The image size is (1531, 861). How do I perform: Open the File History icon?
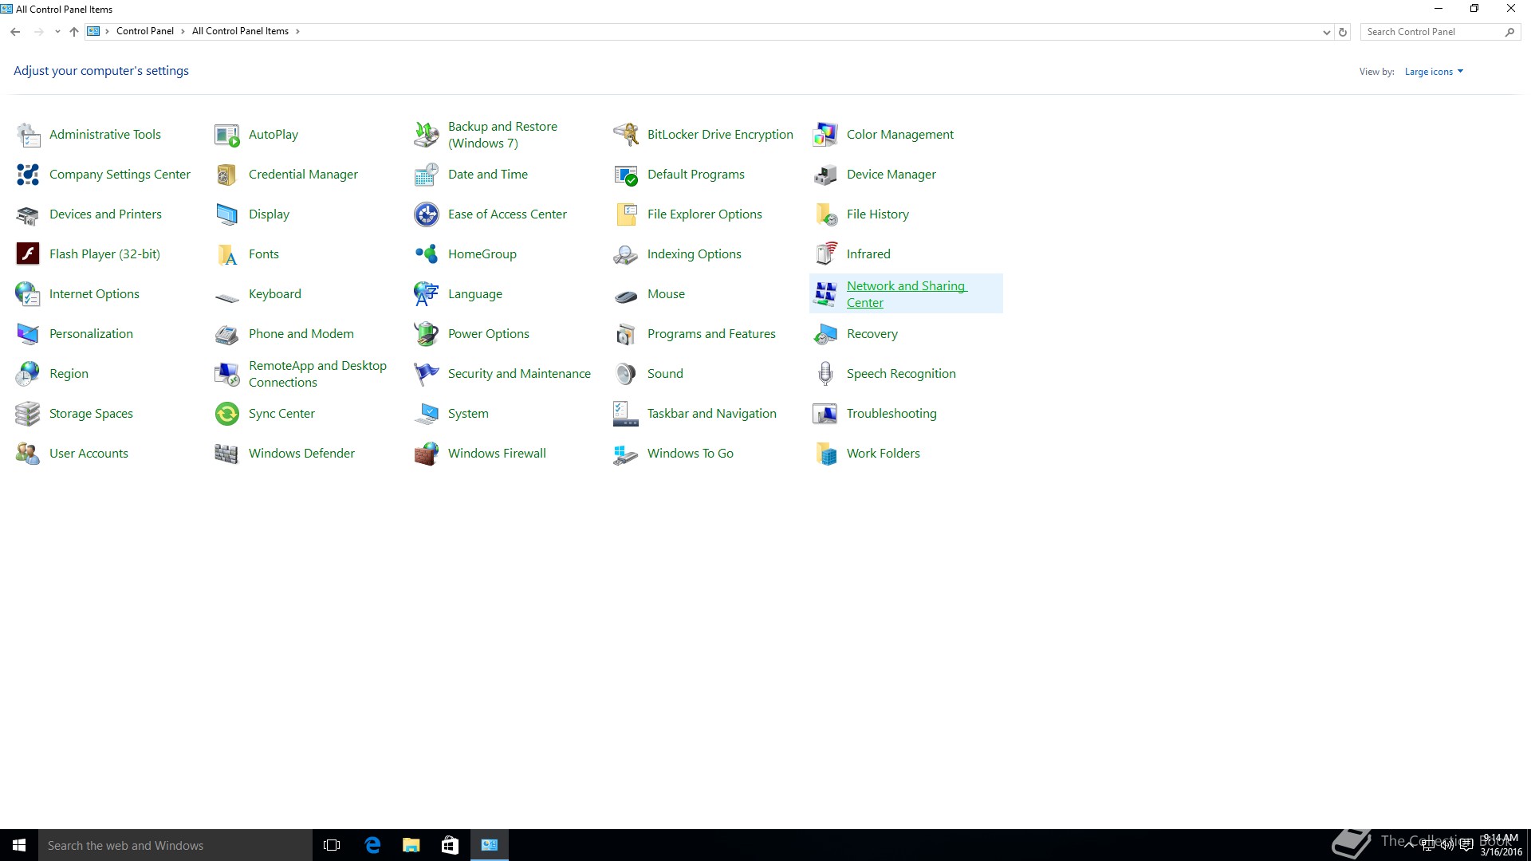[825, 214]
